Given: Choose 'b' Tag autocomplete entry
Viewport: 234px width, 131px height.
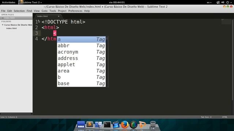Looking at the screenshot, I should 81,77.
